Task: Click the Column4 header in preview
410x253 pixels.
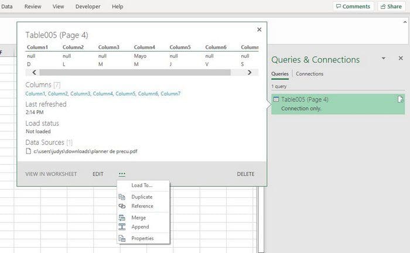Action: point(144,47)
